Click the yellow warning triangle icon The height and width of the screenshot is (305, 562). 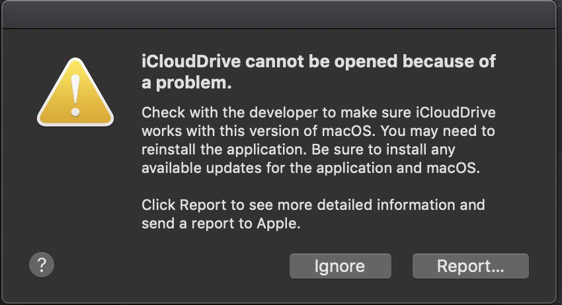click(75, 92)
